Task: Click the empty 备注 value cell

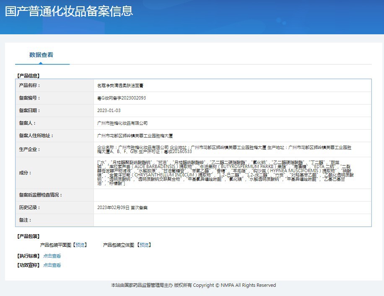Action: [x=232, y=220]
